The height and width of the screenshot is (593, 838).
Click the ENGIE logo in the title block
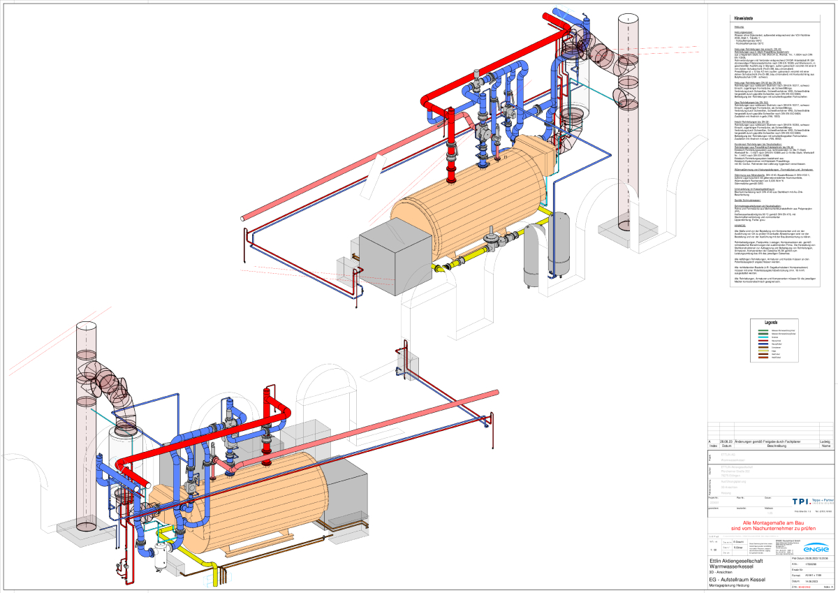tap(814, 549)
